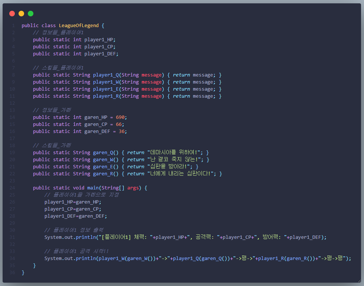Click the call player1_W(garen_W()) on line 34
364x286 pixels.
pyautogui.click(x=127, y=259)
